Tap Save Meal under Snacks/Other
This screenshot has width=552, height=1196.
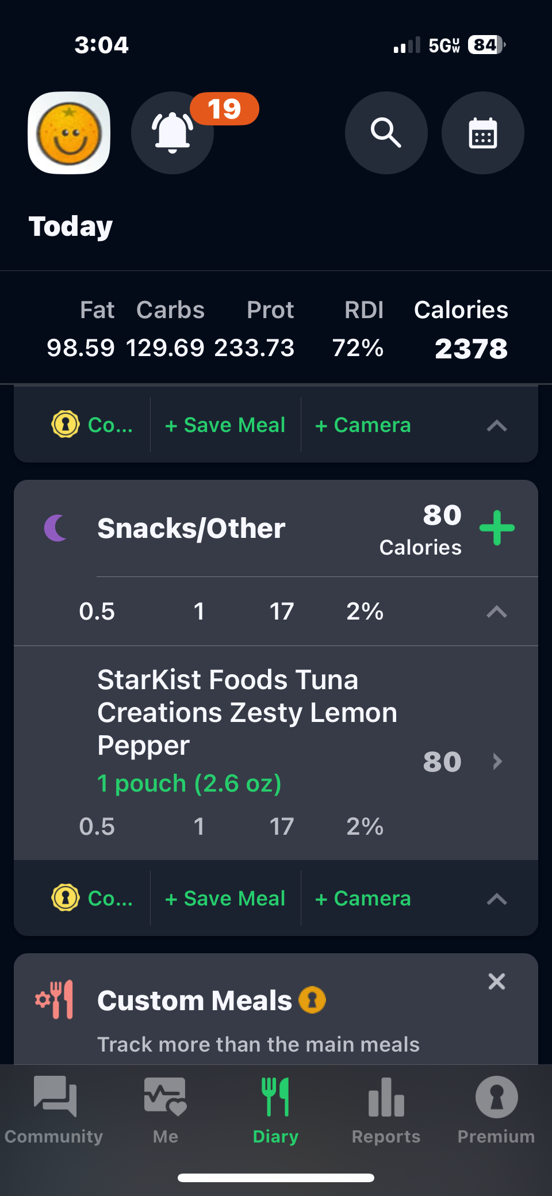225,899
